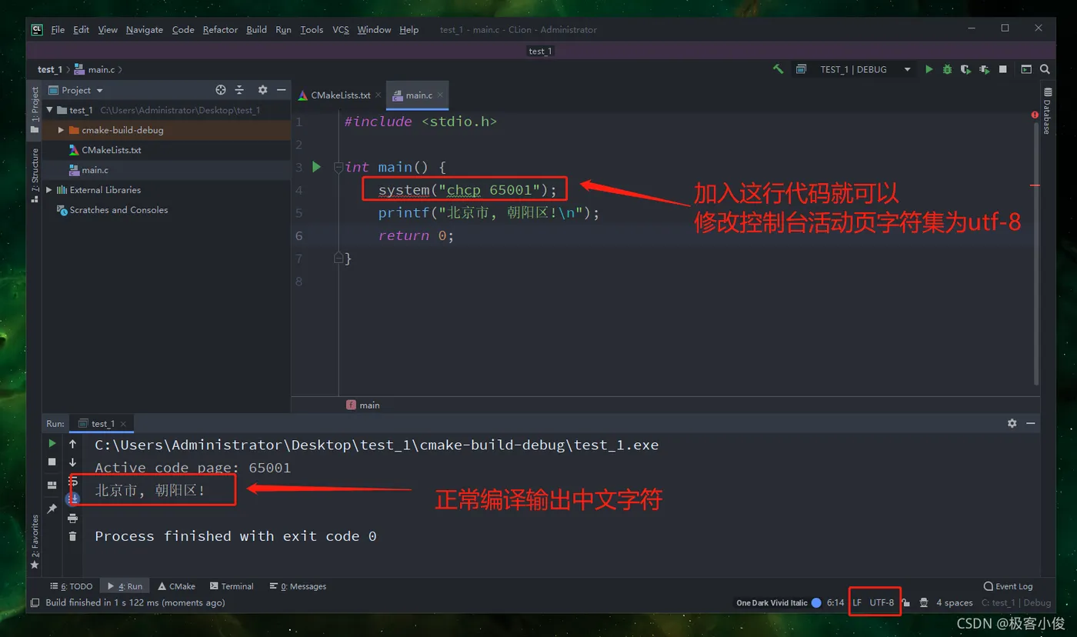Open Search Everywhere magnifier icon
1077x637 pixels.
coord(1045,69)
